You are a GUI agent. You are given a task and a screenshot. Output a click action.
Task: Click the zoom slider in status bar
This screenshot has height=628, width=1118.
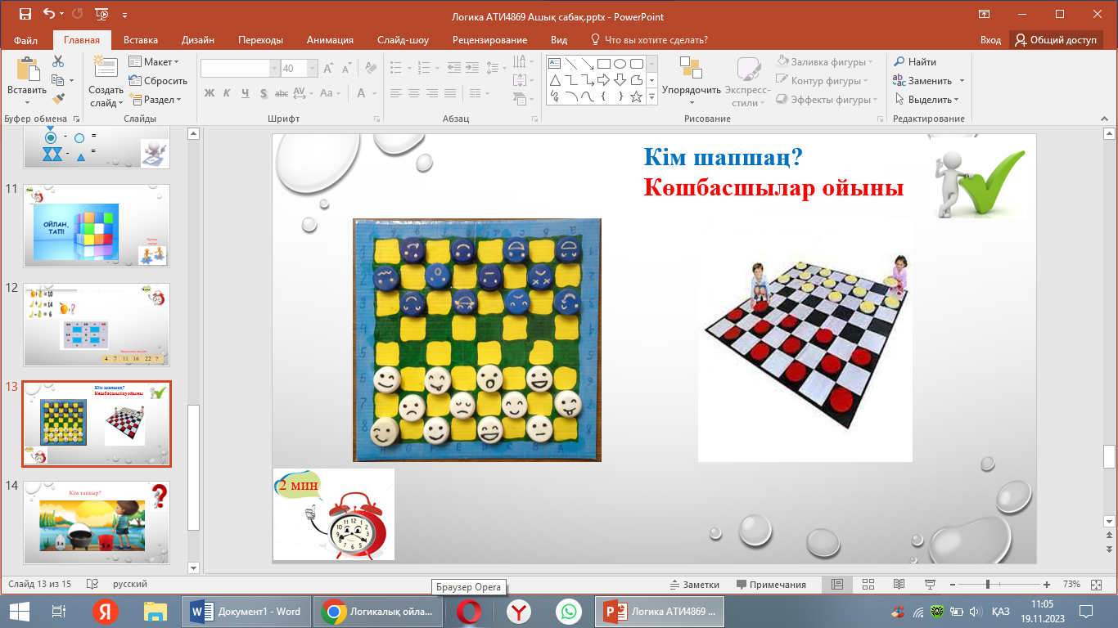tap(989, 585)
